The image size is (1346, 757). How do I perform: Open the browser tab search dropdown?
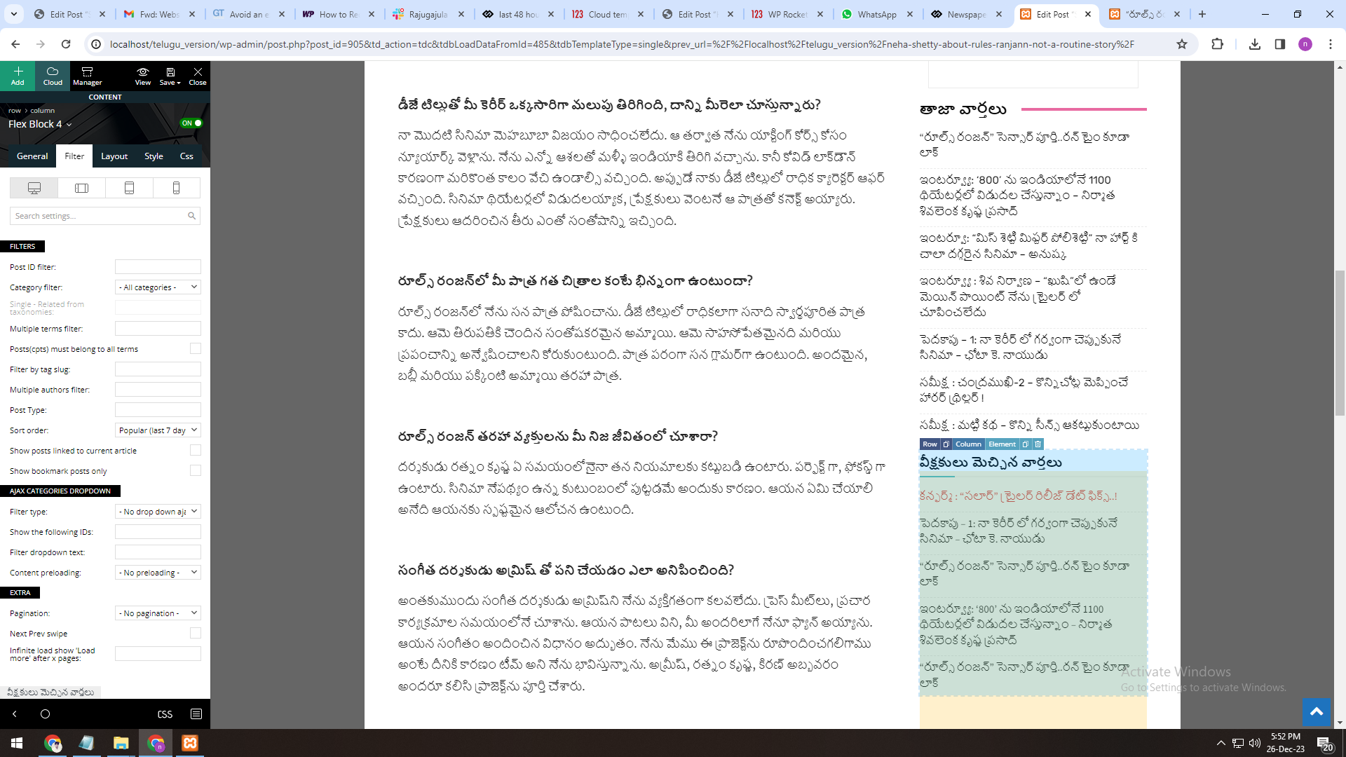pos(14,14)
